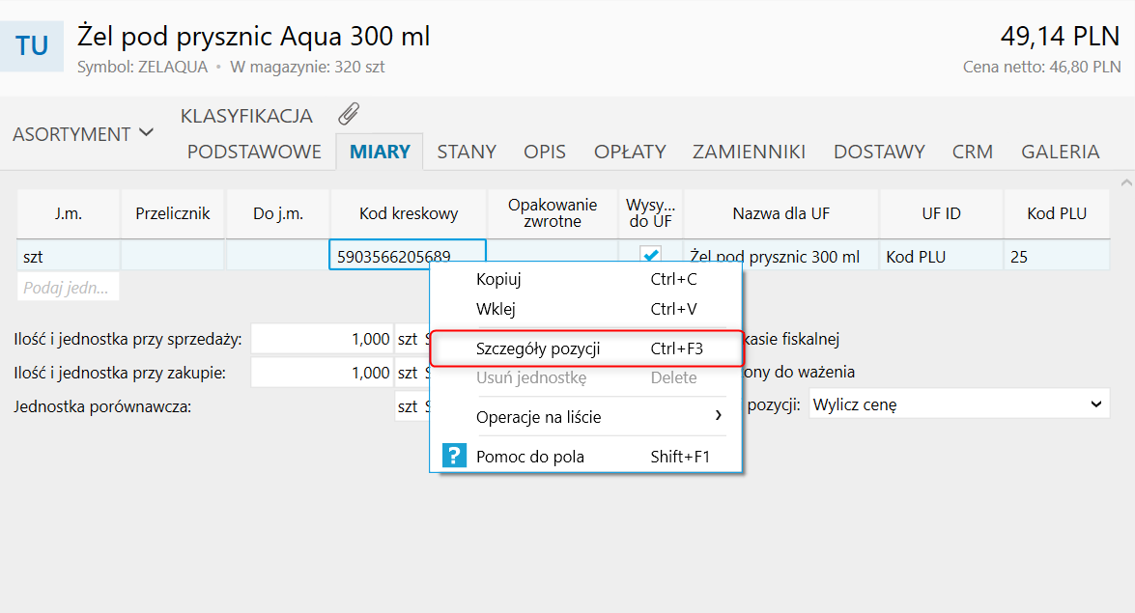Click the paperclip attachments icon
The width and height of the screenshot is (1135, 613).
coord(349,114)
